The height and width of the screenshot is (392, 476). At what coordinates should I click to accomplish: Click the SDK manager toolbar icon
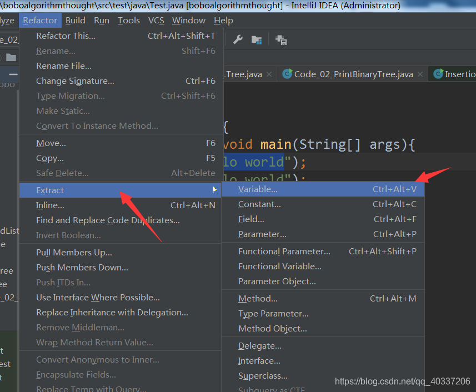(x=281, y=40)
